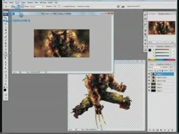
Task: Delete layer with trash icon
Action: click(172, 130)
